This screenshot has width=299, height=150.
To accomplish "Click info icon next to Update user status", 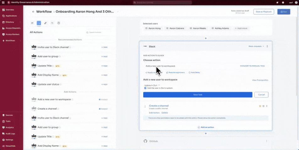I will [x=61, y=84].
